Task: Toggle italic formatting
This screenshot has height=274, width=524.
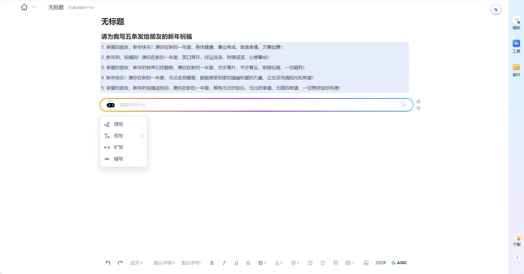Action: (x=224, y=263)
